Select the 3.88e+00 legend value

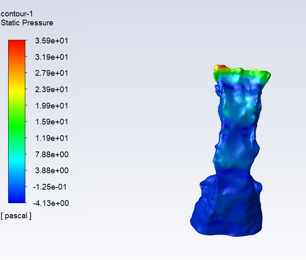52,170
